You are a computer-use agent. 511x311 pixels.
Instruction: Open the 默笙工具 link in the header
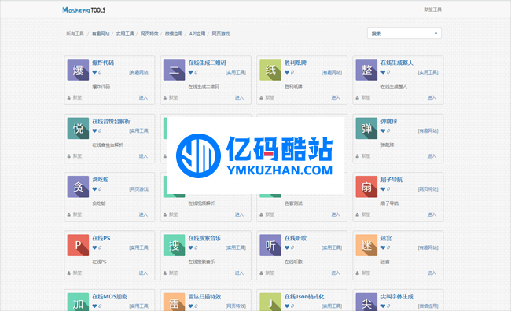click(x=433, y=9)
